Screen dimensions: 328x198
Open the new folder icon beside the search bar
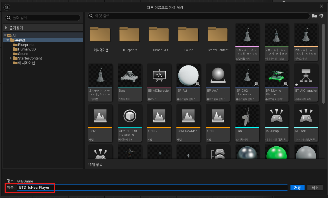pyautogui.click(x=314, y=16)
